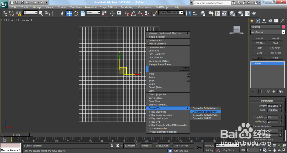
Task: Activate the Select and Move tool
Action: click(x=69, y=13)
